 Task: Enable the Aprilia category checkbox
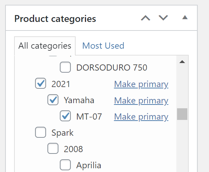65,165
